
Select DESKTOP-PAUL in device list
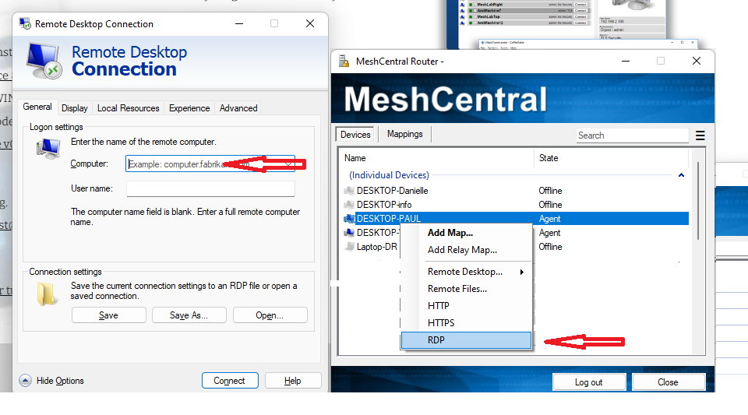click(x=388, y=219)
